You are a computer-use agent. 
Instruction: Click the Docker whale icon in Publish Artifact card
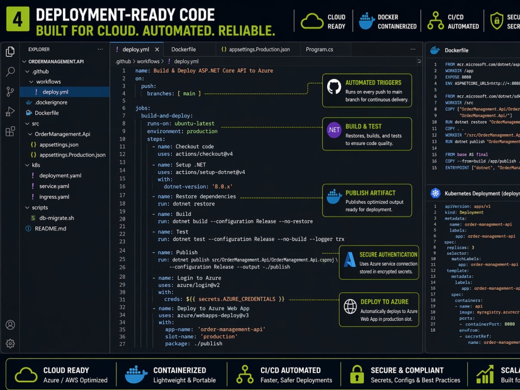click(x=334, y=197)
